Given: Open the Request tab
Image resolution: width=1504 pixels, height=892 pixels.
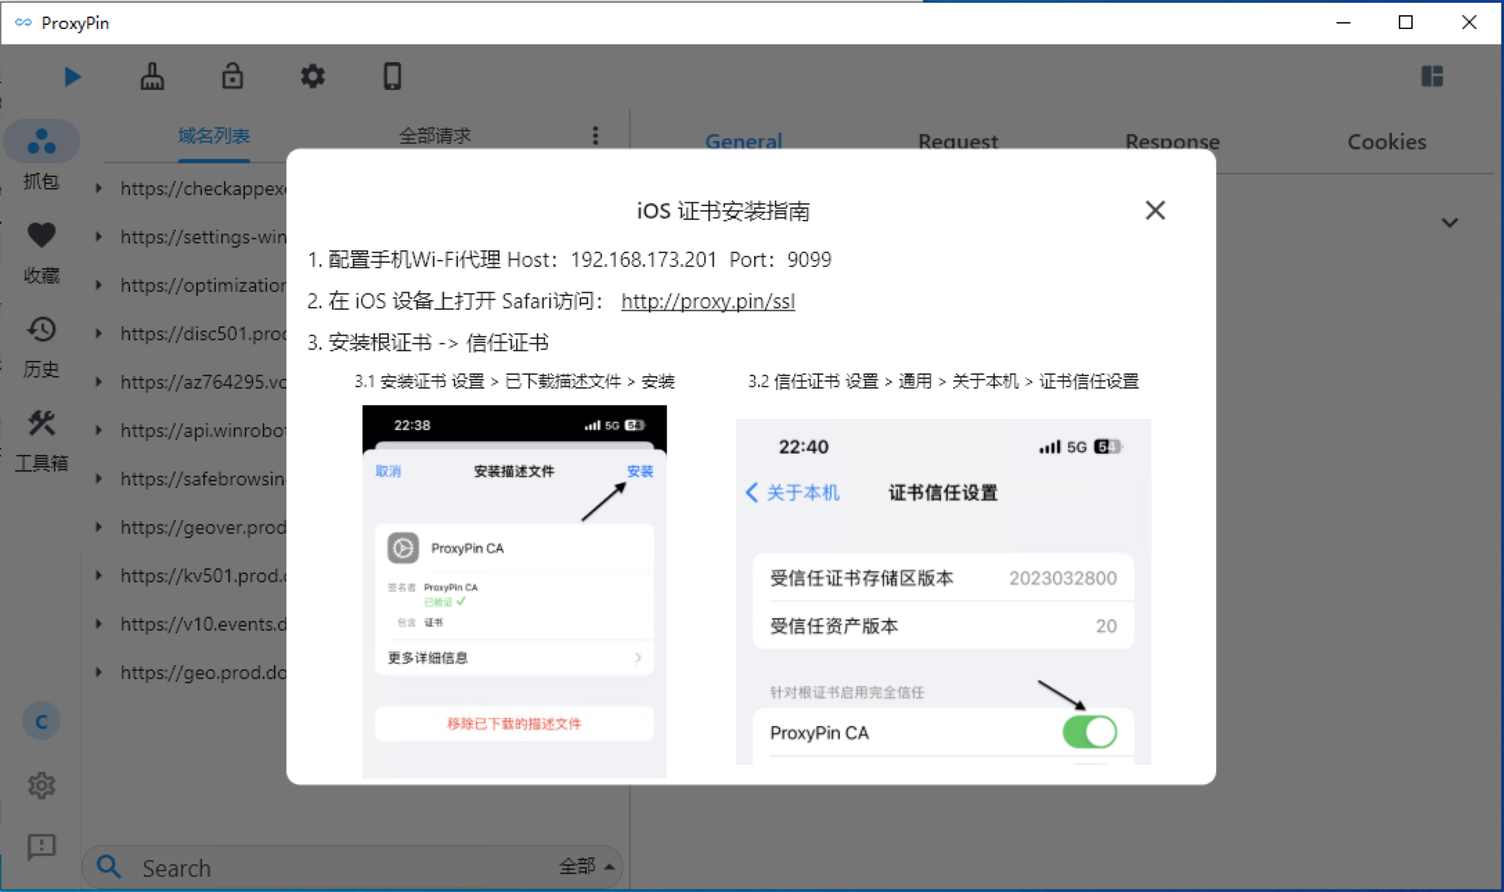Looking at the screenshot, I should [x=958, y=141].
